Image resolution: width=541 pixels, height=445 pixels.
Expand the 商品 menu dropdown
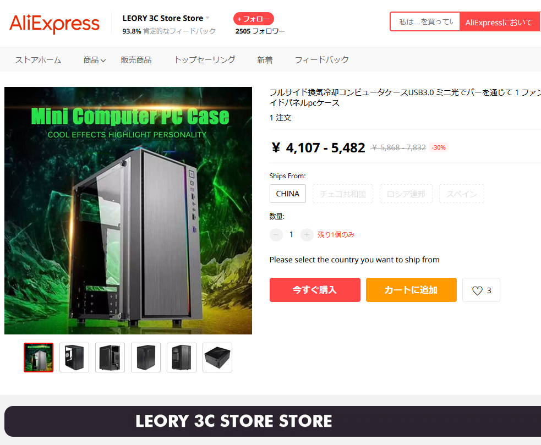(95, 60)
